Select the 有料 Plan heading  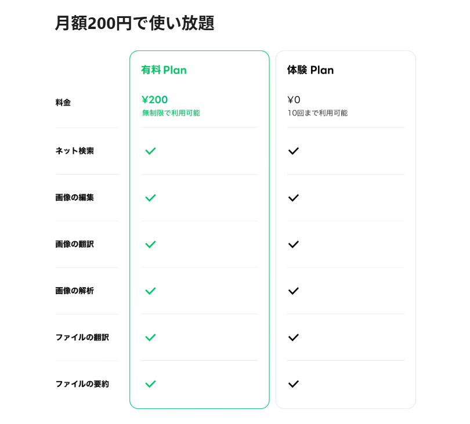coord(164,70)
